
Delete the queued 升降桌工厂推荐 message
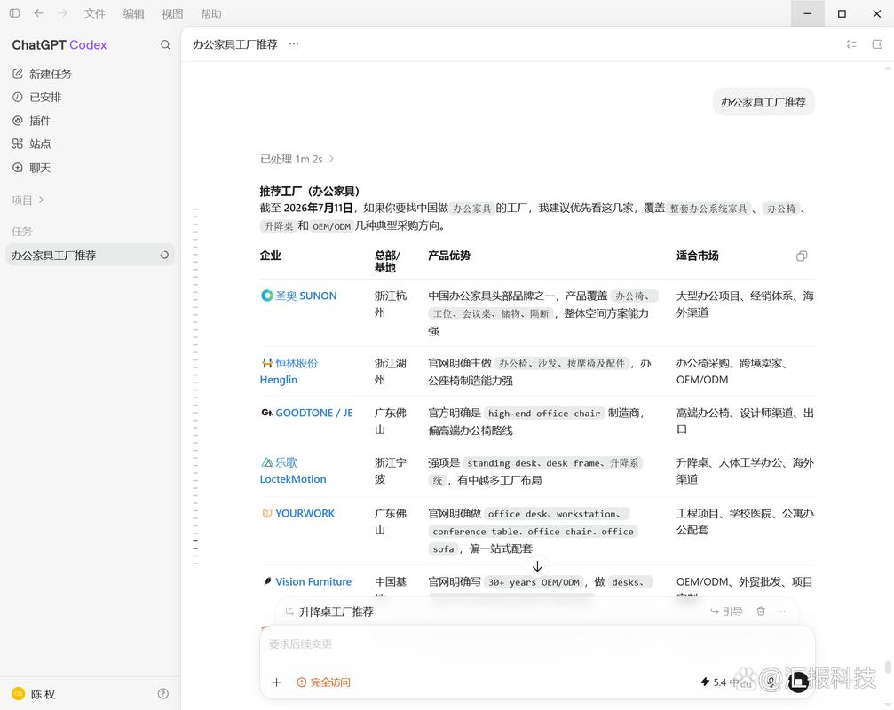761,611
